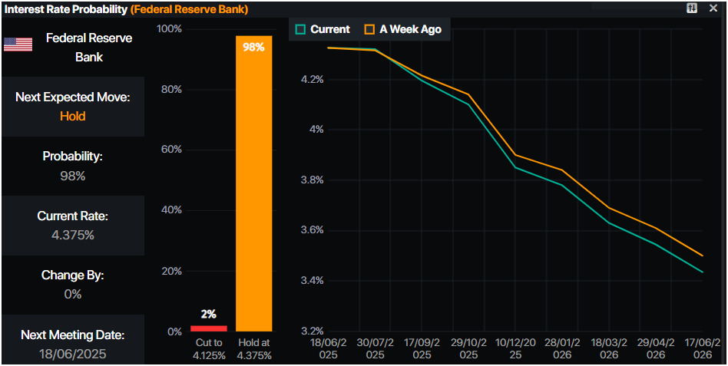Click the '18/03/2026' x-axis date label
Screen dimensions: 728x366
[609, 349]
